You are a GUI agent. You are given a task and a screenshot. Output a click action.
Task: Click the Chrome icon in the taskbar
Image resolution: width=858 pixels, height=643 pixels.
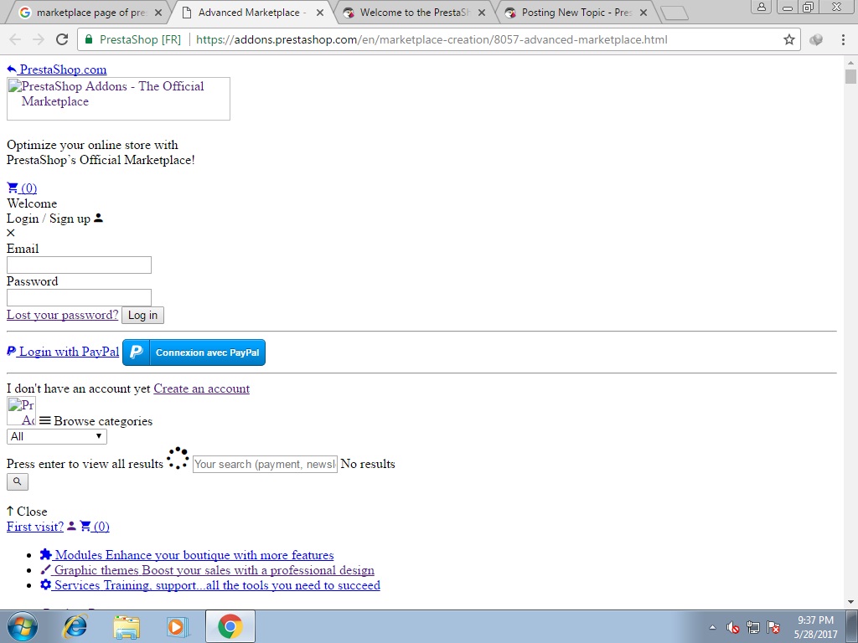click(x=230, y=626)
